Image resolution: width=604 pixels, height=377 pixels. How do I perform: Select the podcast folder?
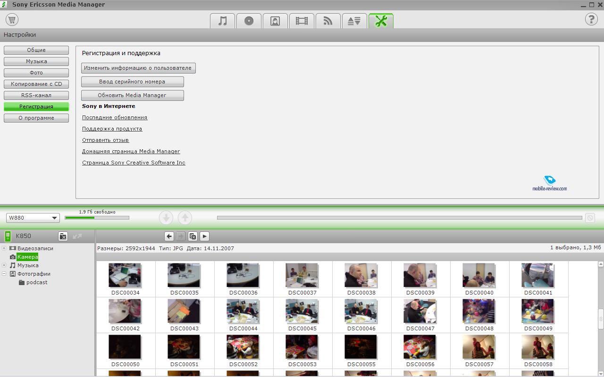click(37, 282)
